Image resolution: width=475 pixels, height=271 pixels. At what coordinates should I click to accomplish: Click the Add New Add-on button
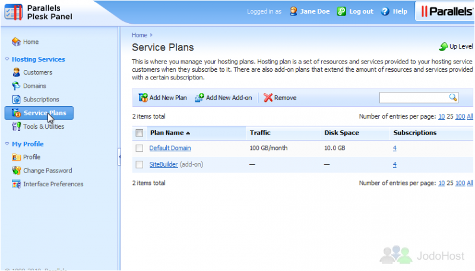(223, 98)
